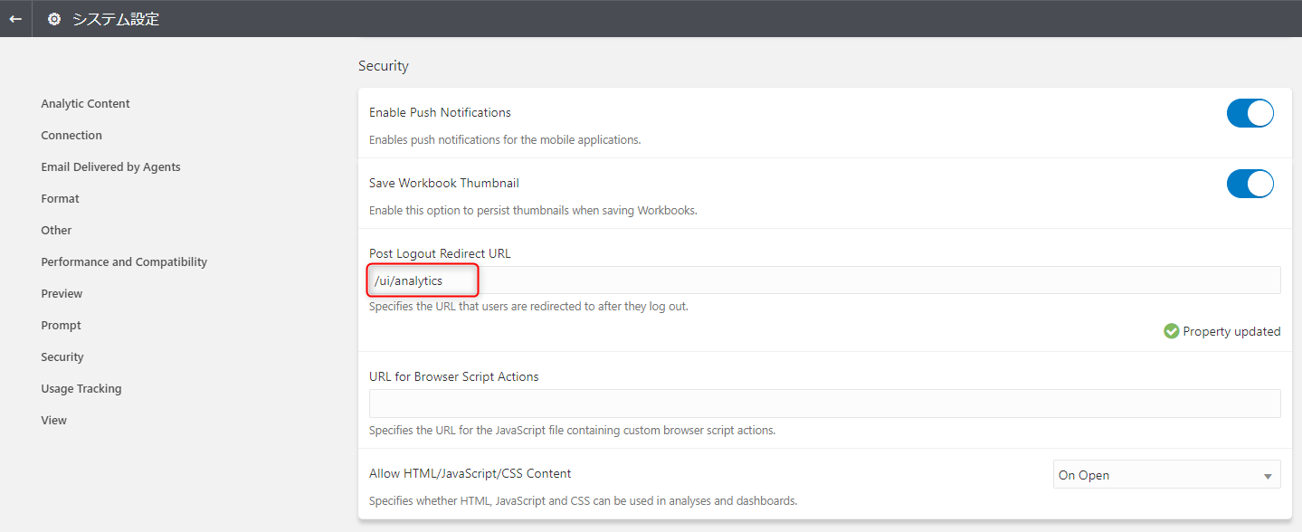This screenshot has height=532, width=1302.
Task: Click the Save Workbook Thumbnail label
Action: pos(444,184)
